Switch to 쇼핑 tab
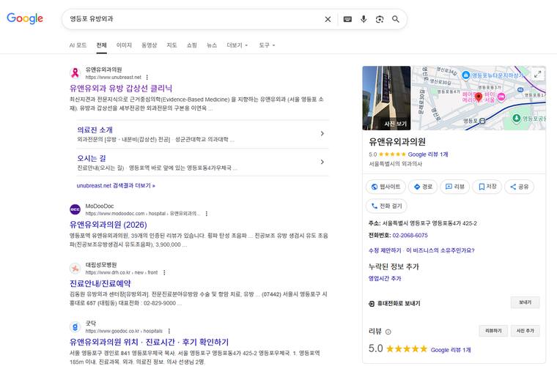The image size is (557, 366). pyautogui.click(x=192, y=45)
